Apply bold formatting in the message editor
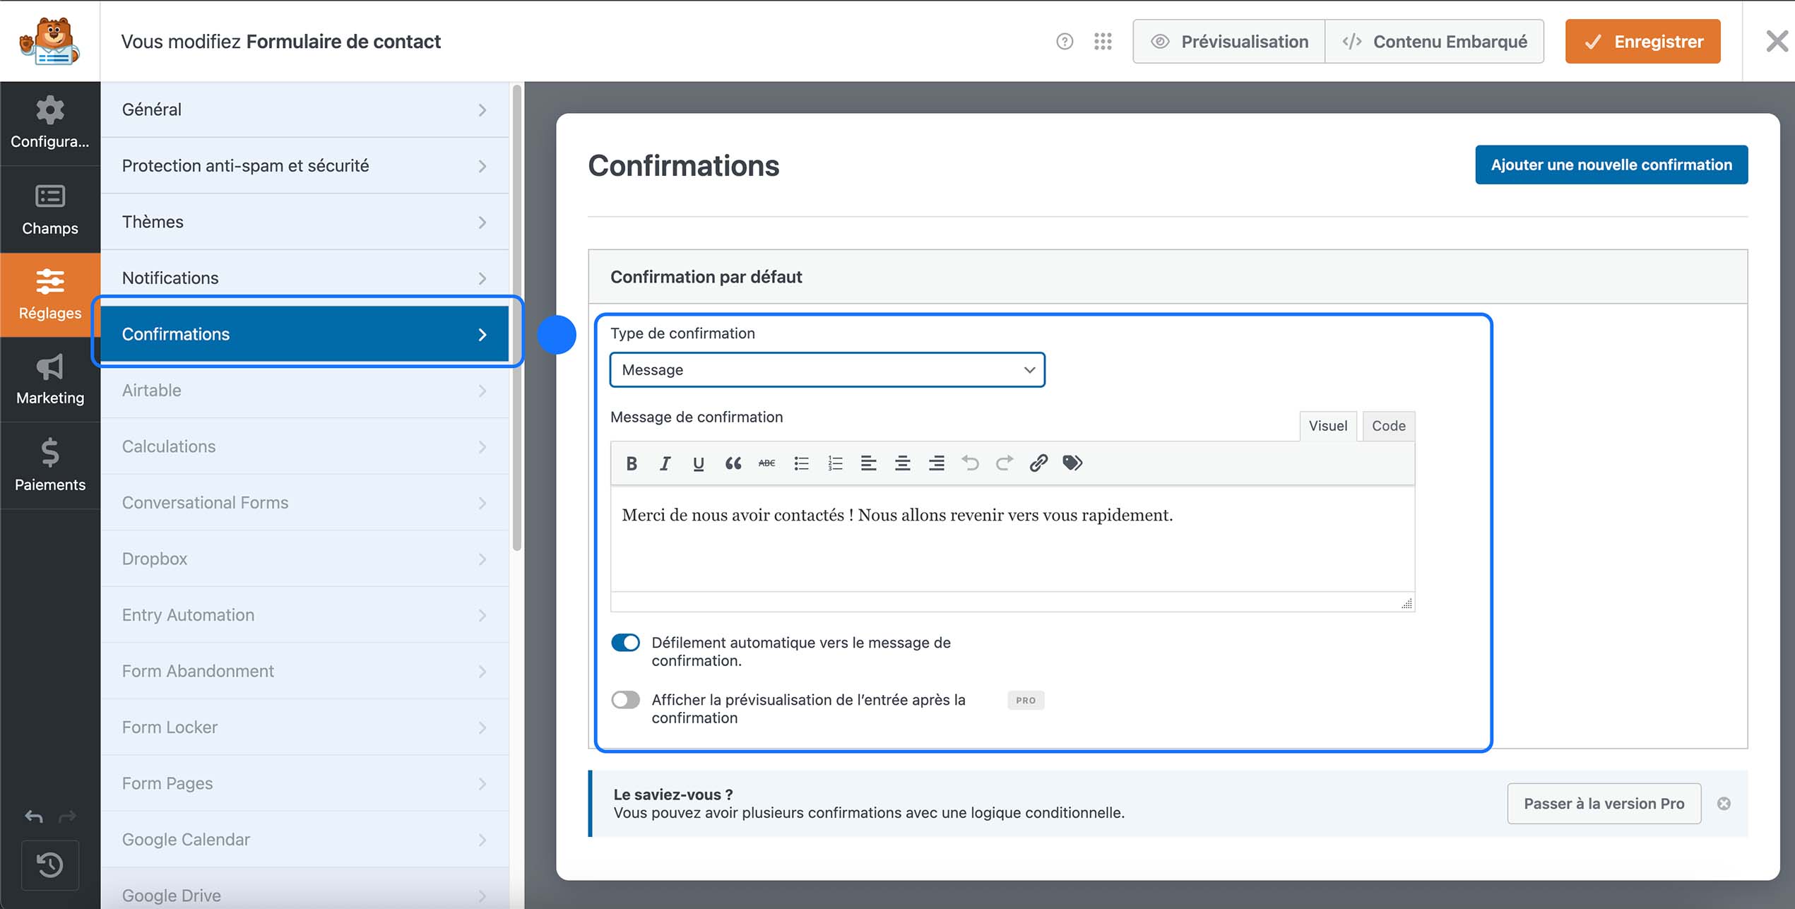This screenshot has width=1795, height=909. click(631, 463)
